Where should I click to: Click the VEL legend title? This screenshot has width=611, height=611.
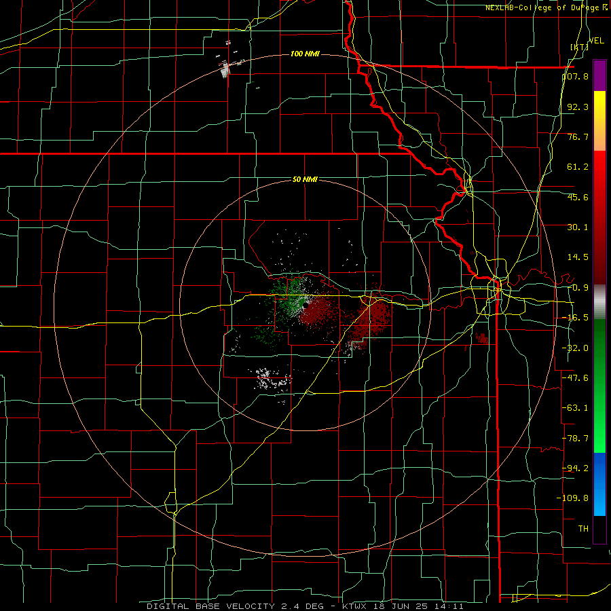click(x=596, y=41)
